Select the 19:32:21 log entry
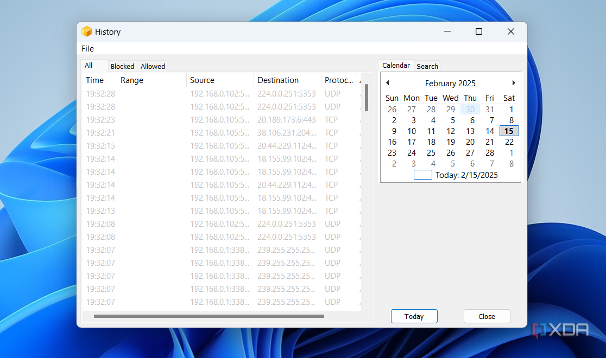 [x=222, y=133]
